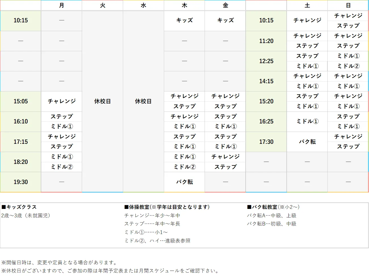Select Saturday's 16:25 ミドル① class
Viewport: 369px width, 276px height.
click(307, 122)
